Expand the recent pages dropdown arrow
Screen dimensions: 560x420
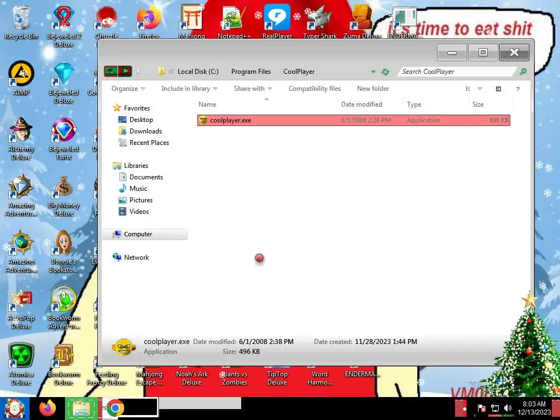click(x=138, y=72)
